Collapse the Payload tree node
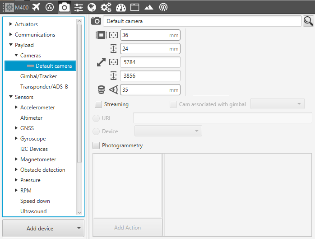Screen dimensions: 315x239 click(11, 45)
